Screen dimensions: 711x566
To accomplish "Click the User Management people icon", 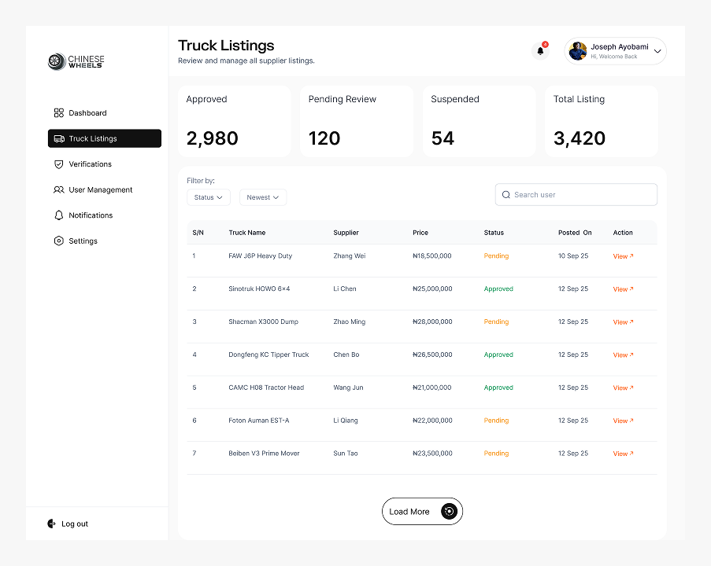I will (x=58, y=190).
